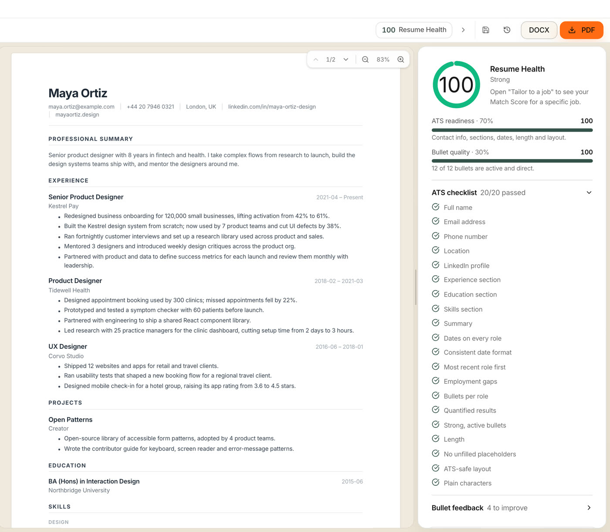Click the No unfilled placeholders item
Viewport: 610px width, 532px height.
tap(480, 454)
